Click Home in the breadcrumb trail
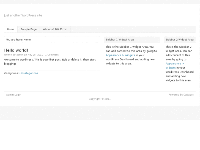Screen dimensions: 200x150 (x=27, y=40)
